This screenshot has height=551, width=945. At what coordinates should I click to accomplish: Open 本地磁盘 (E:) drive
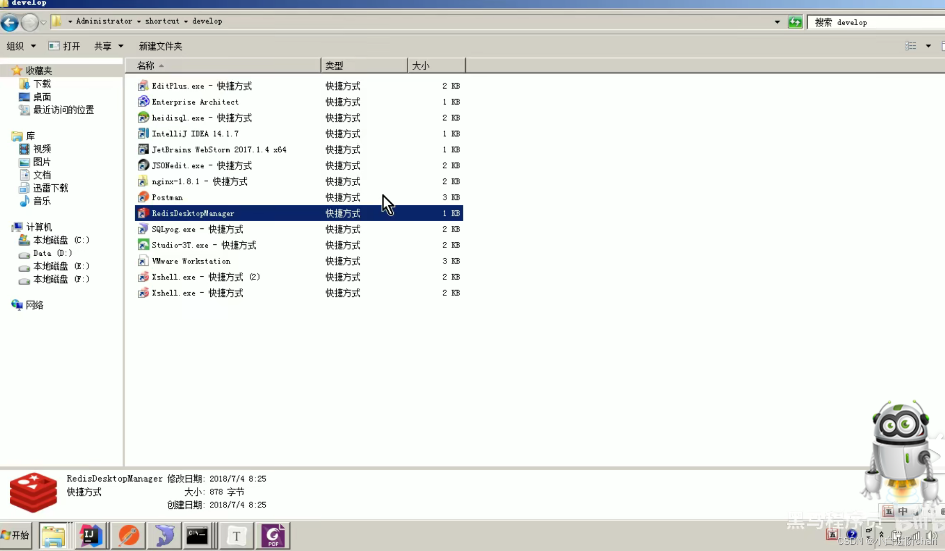61,266
